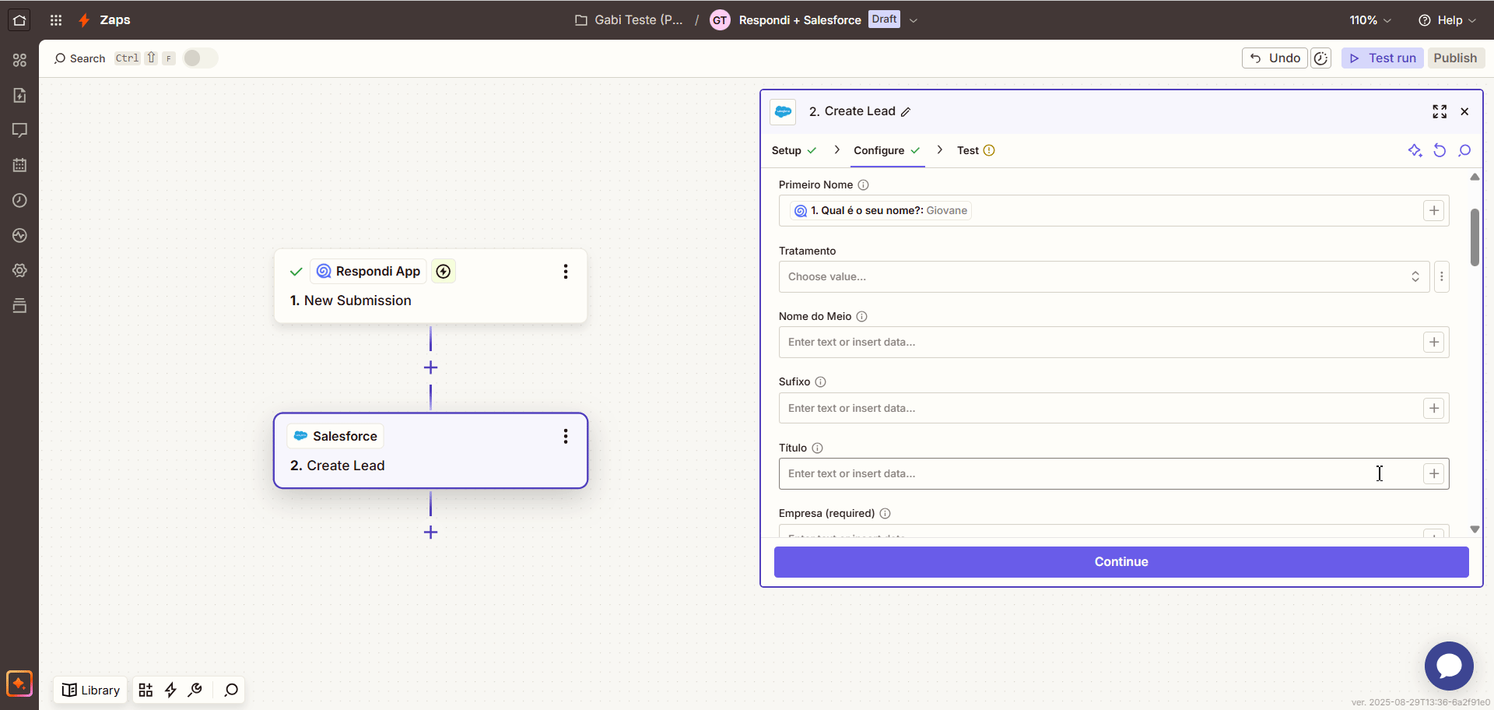Image resolution: width=1494 pixels, height=710 pixels.
Task: Add a step after Create Lead
Action: tap(430, 532)
